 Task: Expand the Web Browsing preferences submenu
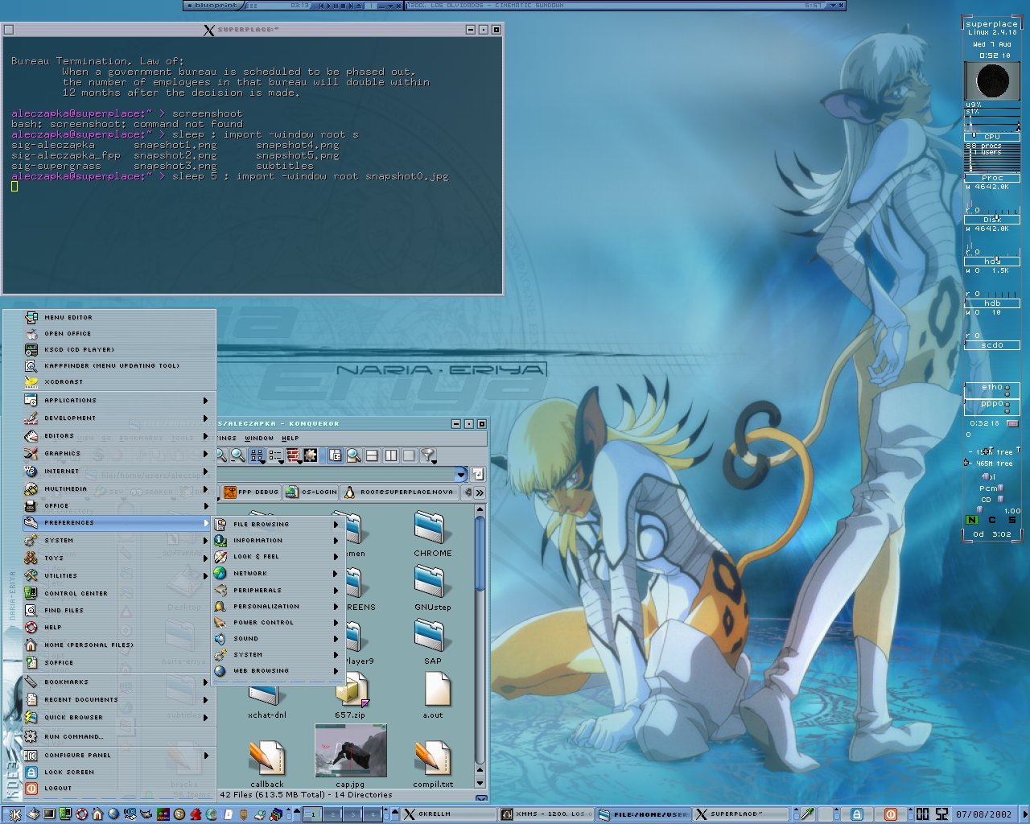(278, 670)
